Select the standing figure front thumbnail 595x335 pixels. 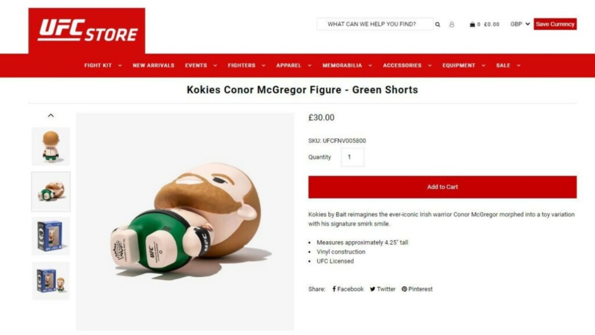coord(51,147)
